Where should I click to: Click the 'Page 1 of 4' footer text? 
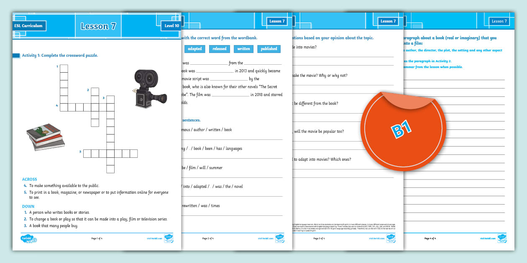(x=97, y=239)
